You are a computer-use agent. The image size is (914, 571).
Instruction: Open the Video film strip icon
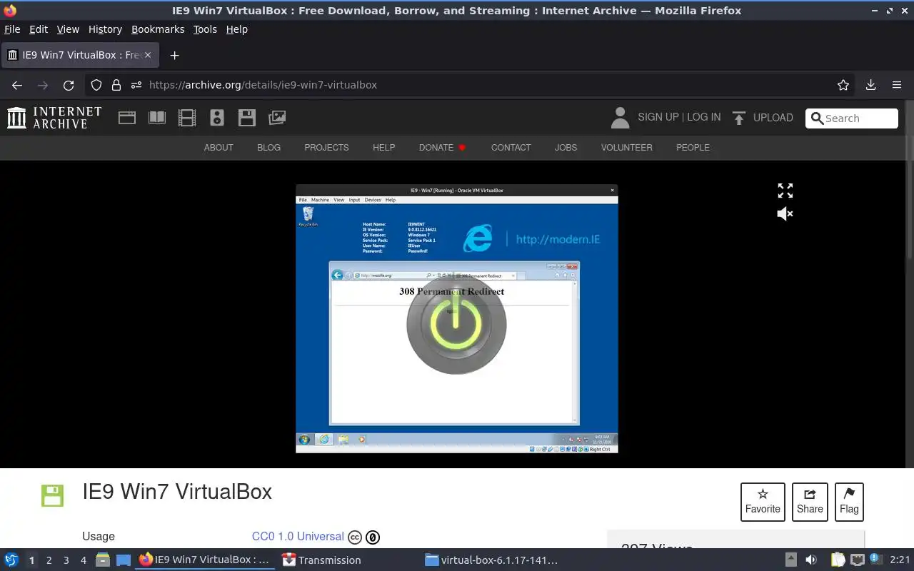click(x=187, y=118)
